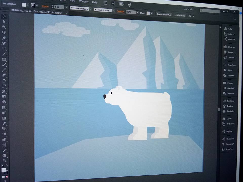This screenshot has height=182, width=243.
Task: Open the Stroke panel
Action: [x=228, y=83]
